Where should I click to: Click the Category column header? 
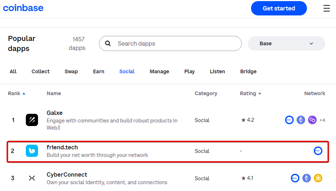(206, 93)
